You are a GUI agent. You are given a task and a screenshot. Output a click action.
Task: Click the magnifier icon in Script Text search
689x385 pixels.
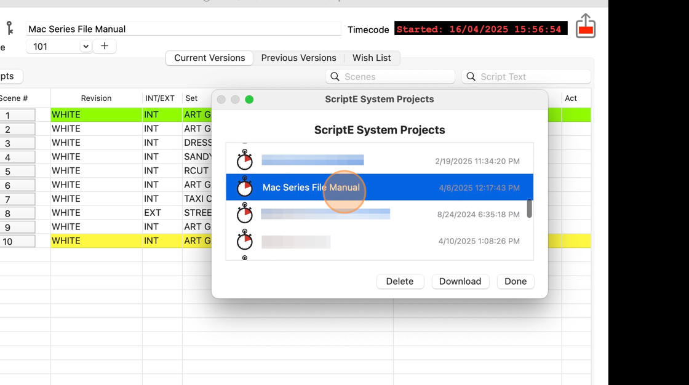click(471, 76)
